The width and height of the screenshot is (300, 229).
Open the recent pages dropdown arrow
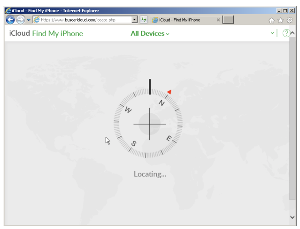(x=29, y=20)
